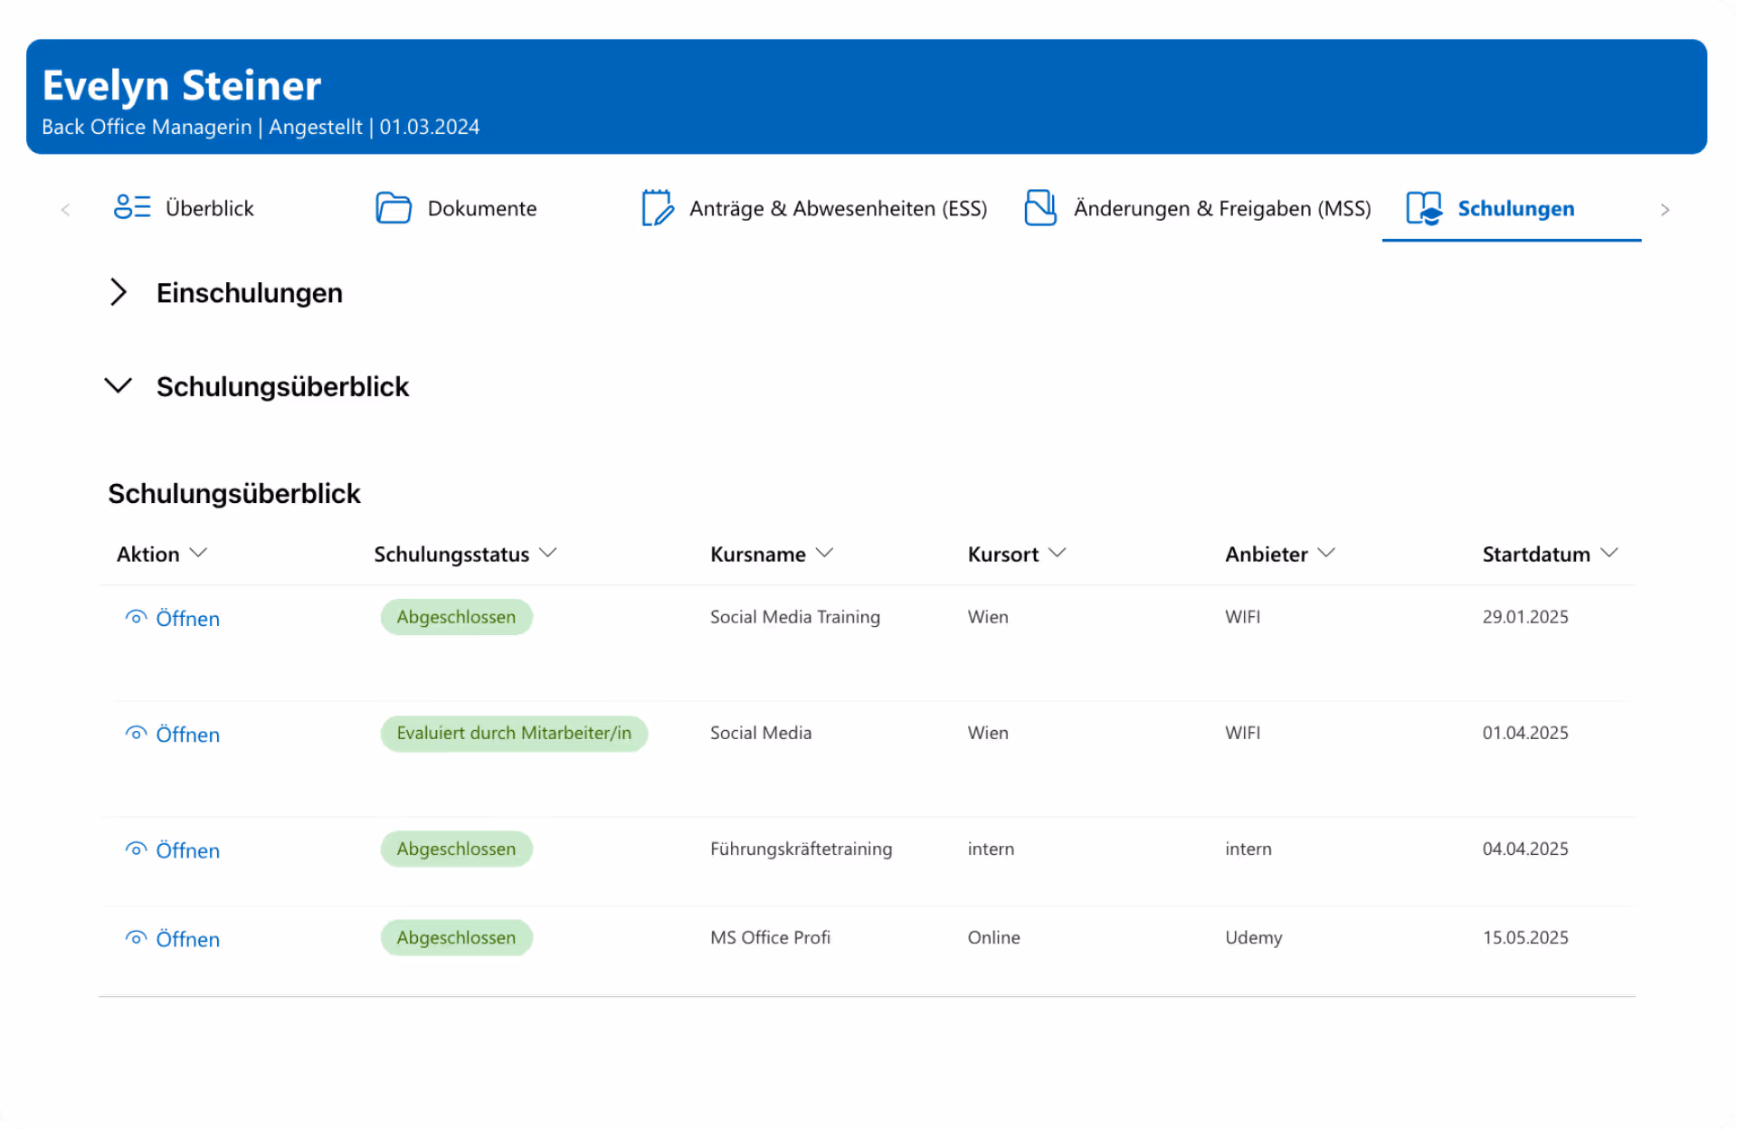Open the Social Media course via Öffnen
The image size is (1737, 1129).
pos(187,735)
